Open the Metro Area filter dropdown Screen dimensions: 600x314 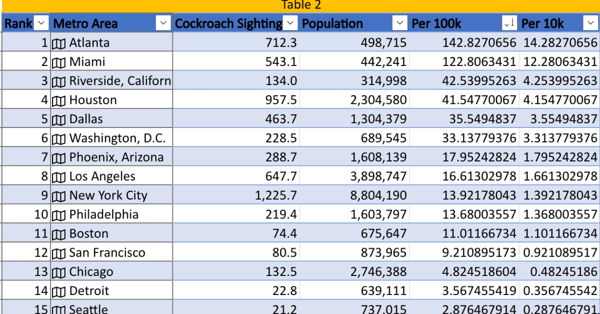(163, 23)
